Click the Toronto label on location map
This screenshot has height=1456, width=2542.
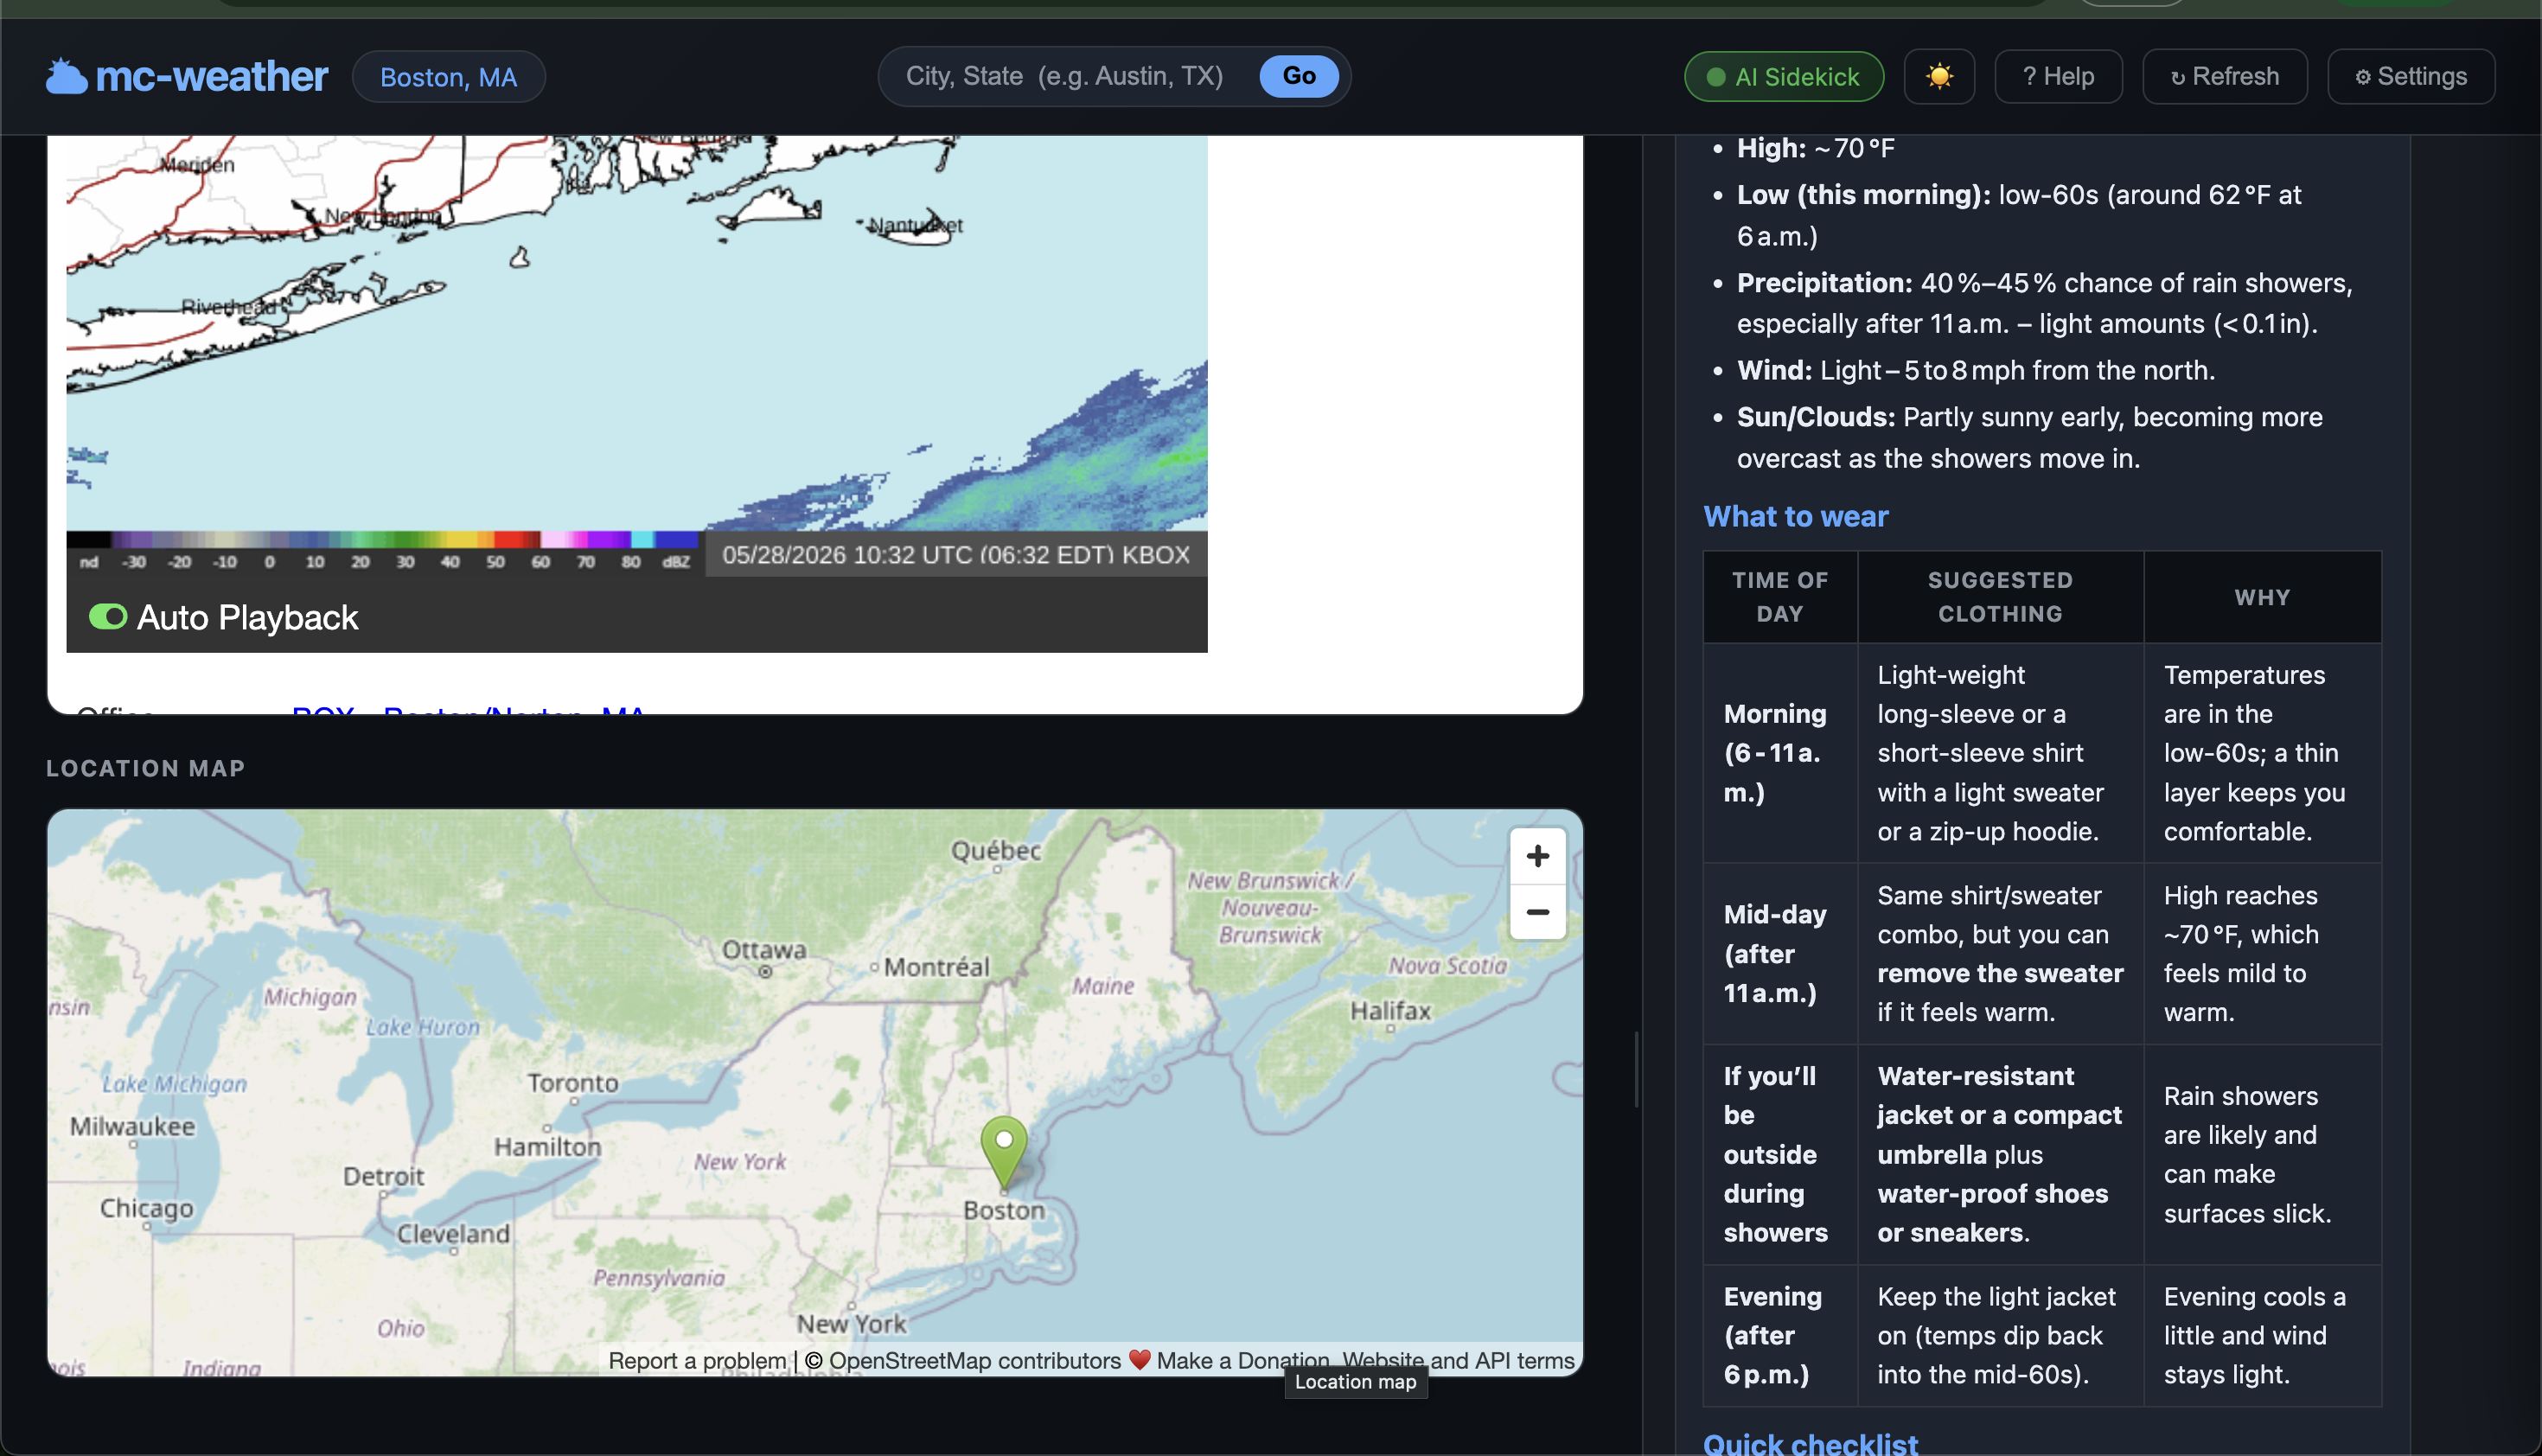pos(573,1083)
